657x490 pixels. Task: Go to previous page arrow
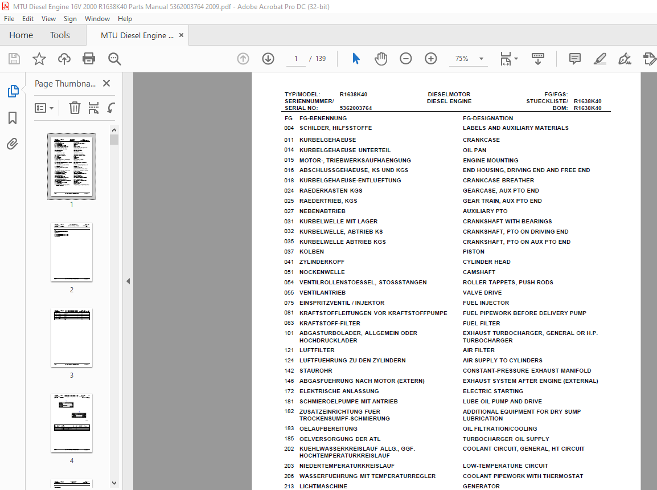click(x=243, y=59)
